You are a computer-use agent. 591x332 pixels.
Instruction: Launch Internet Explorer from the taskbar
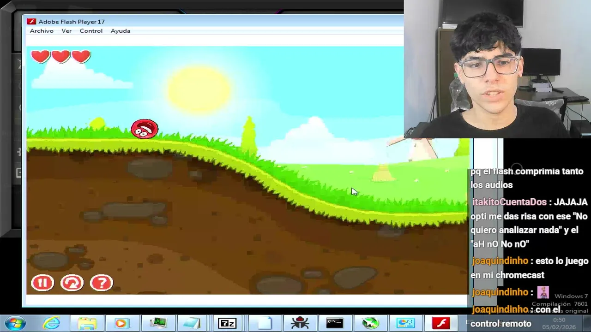coord(51,323)
